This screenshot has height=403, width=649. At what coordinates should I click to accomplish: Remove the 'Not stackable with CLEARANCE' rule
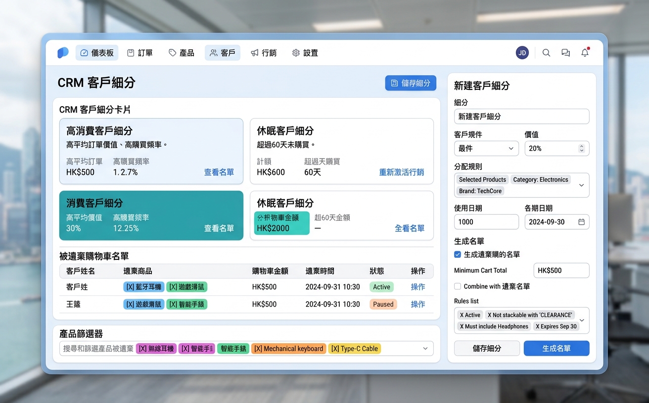490,315
